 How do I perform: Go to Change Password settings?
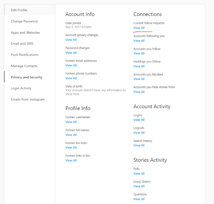point(24,21)
